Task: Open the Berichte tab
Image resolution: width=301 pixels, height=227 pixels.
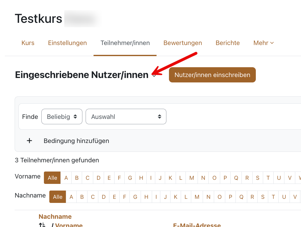Action: [x=228, y=43]
